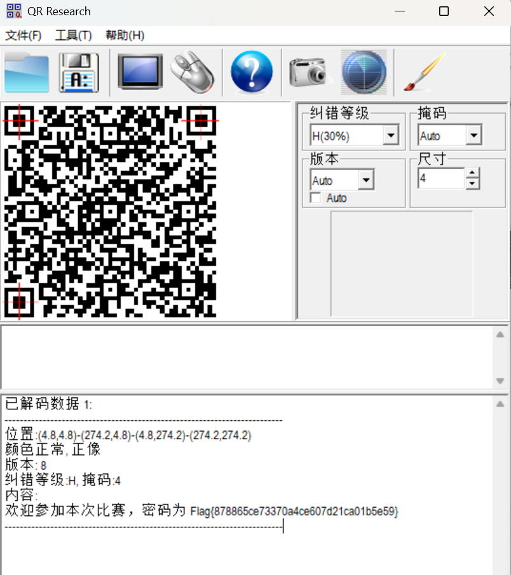
Task: Open the 掩码 Auto dropdown
Action: click(x=474, y=136)
